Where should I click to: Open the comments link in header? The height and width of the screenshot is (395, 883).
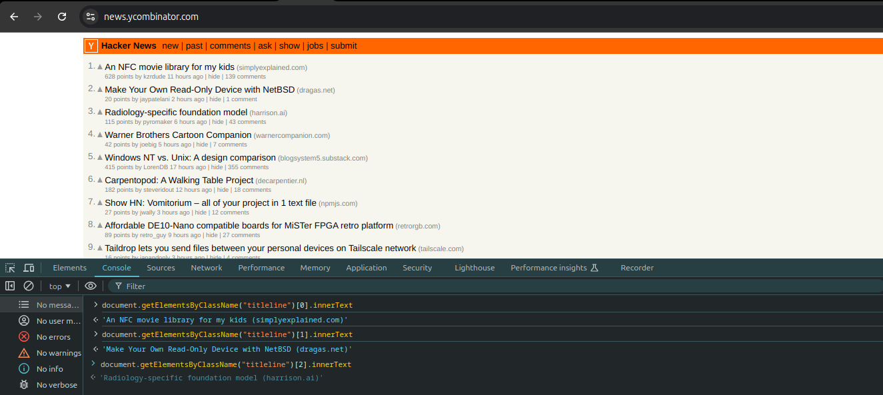click(x=230, y=46)
